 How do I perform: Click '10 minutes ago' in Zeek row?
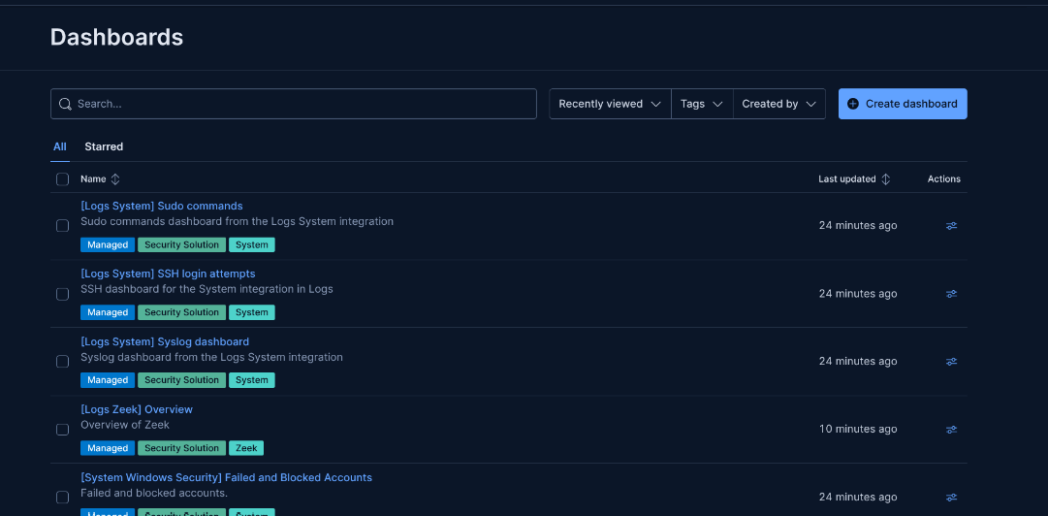(858, 429)
